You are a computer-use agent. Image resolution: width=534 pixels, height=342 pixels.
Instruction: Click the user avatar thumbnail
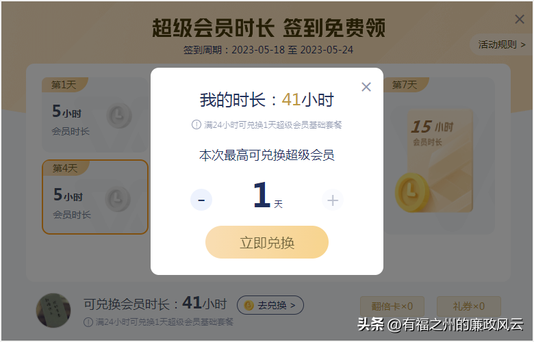(53, 311)
